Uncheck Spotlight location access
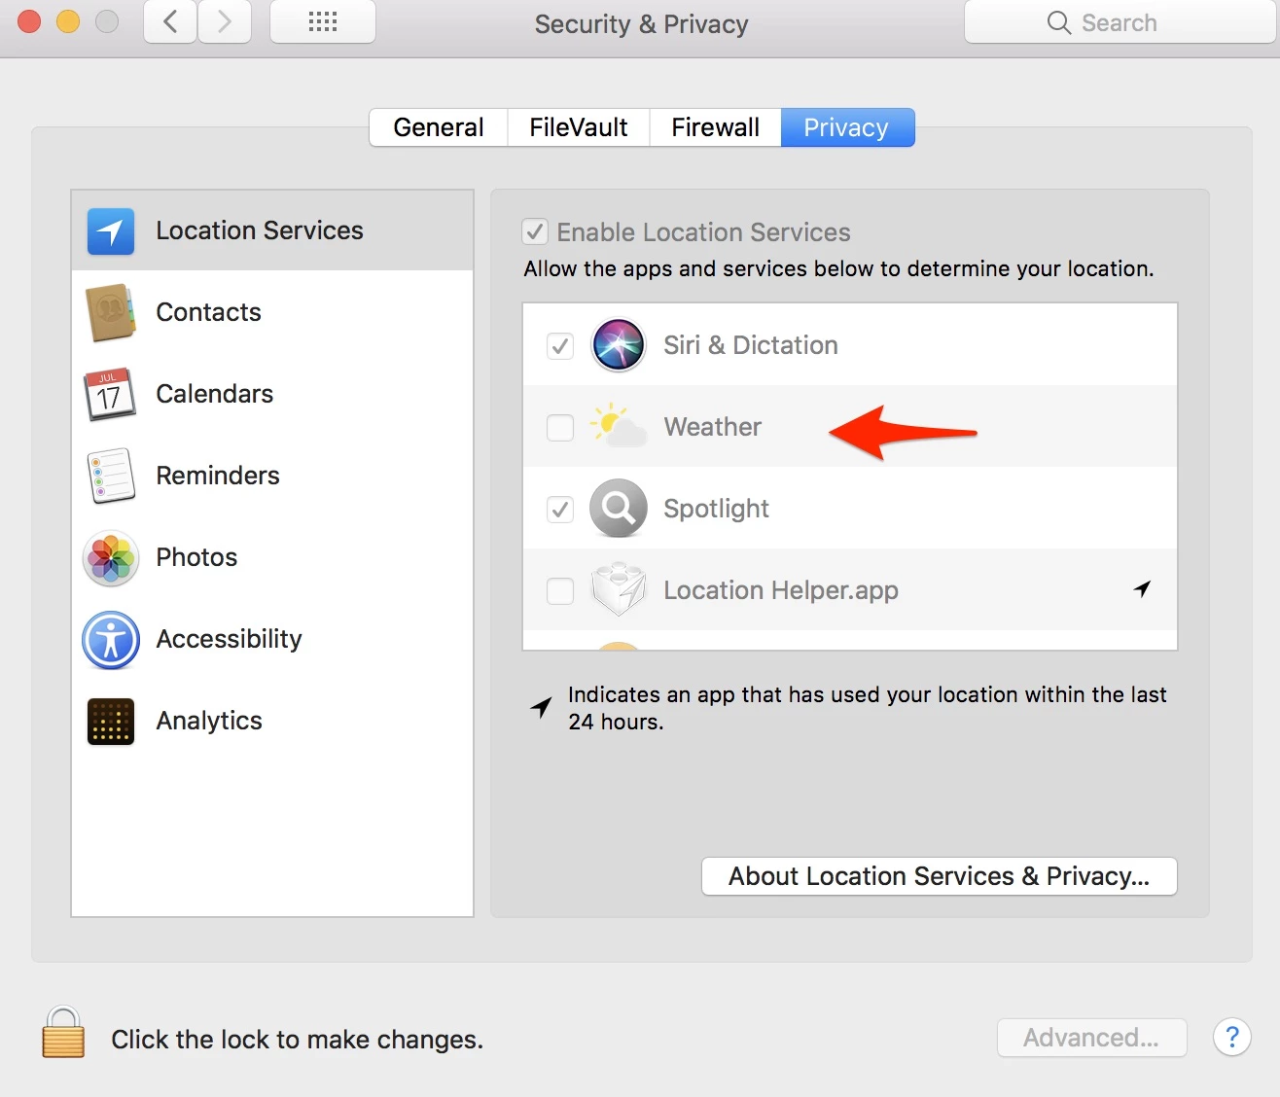Image resolution: width=1280 pixels, height=1097 pixels. tap(560, 510)
